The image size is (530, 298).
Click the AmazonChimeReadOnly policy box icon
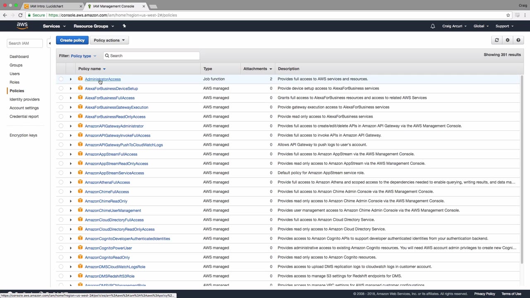(x=80, y=201)
